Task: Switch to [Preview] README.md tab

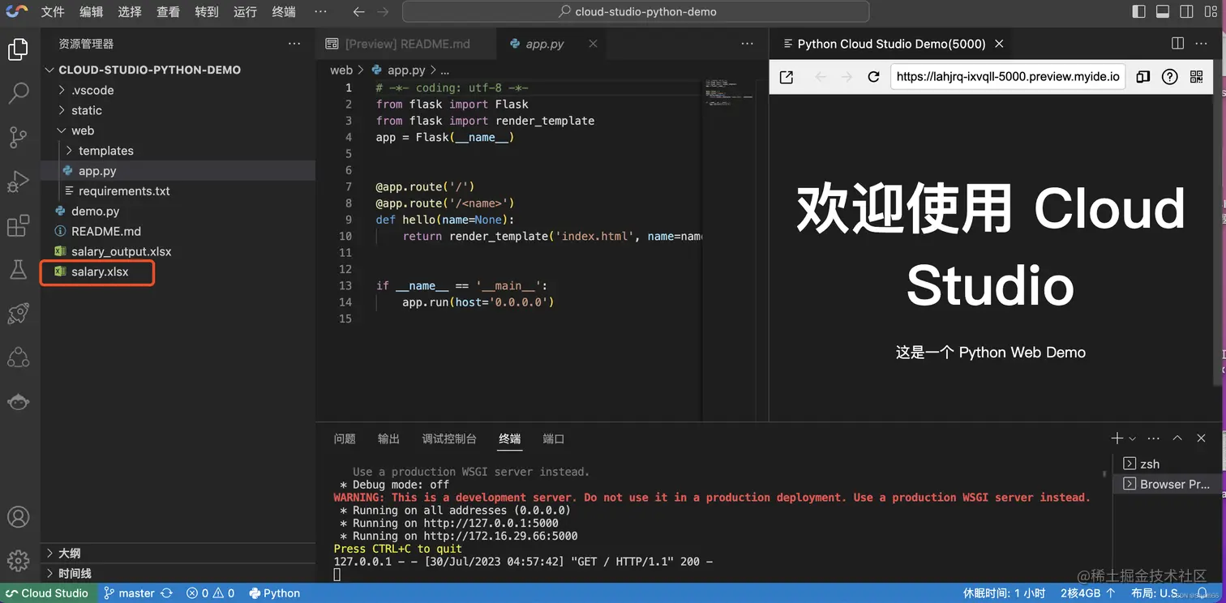Action: [x=406, y=44]
